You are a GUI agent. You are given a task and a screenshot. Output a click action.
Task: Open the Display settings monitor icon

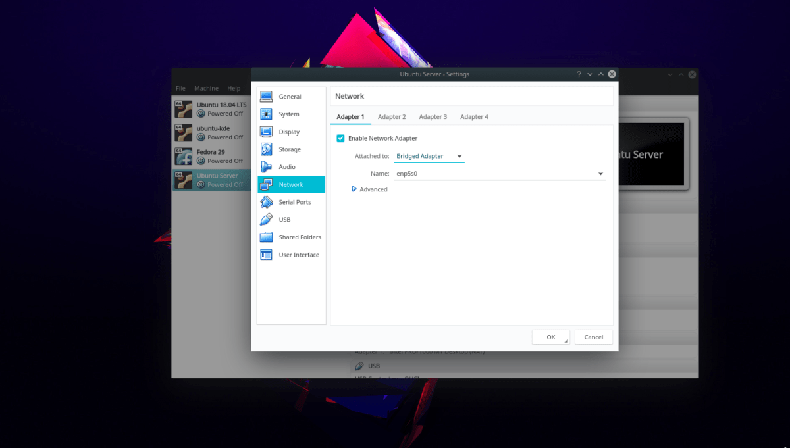click(266, 132)
